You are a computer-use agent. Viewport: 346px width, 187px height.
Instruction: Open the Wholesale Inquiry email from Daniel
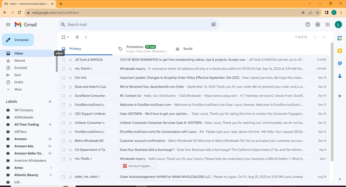(x=194, y=69)
